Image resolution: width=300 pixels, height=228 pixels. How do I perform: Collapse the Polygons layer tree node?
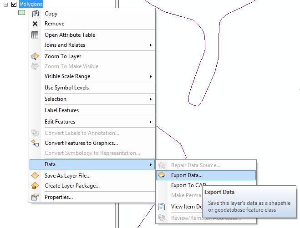tap(5, 4)
